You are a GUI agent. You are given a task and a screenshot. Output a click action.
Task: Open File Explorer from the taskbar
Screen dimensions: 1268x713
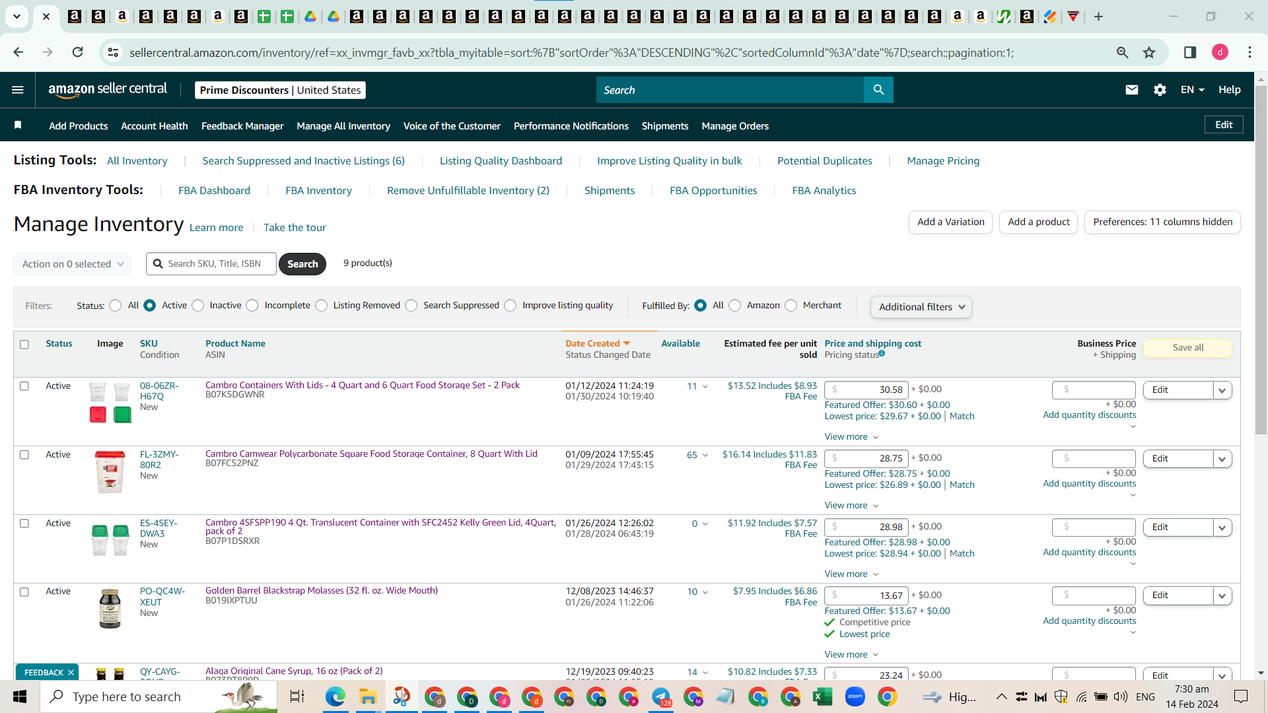tap(367, 696)
